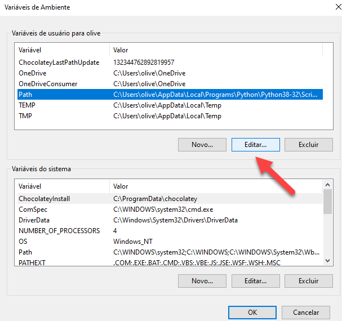The image size is (342, 321).
Task: Select the ChocolateyLastPathUpdate user variable
Action: (170, 63)
